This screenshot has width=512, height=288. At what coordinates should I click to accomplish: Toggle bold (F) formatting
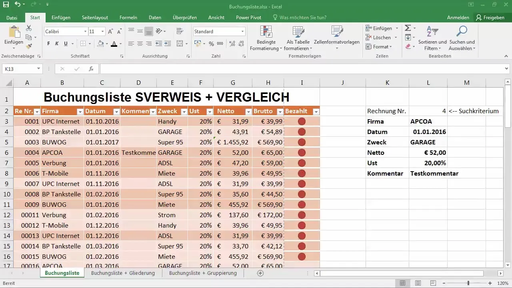[x=48, y=44]
